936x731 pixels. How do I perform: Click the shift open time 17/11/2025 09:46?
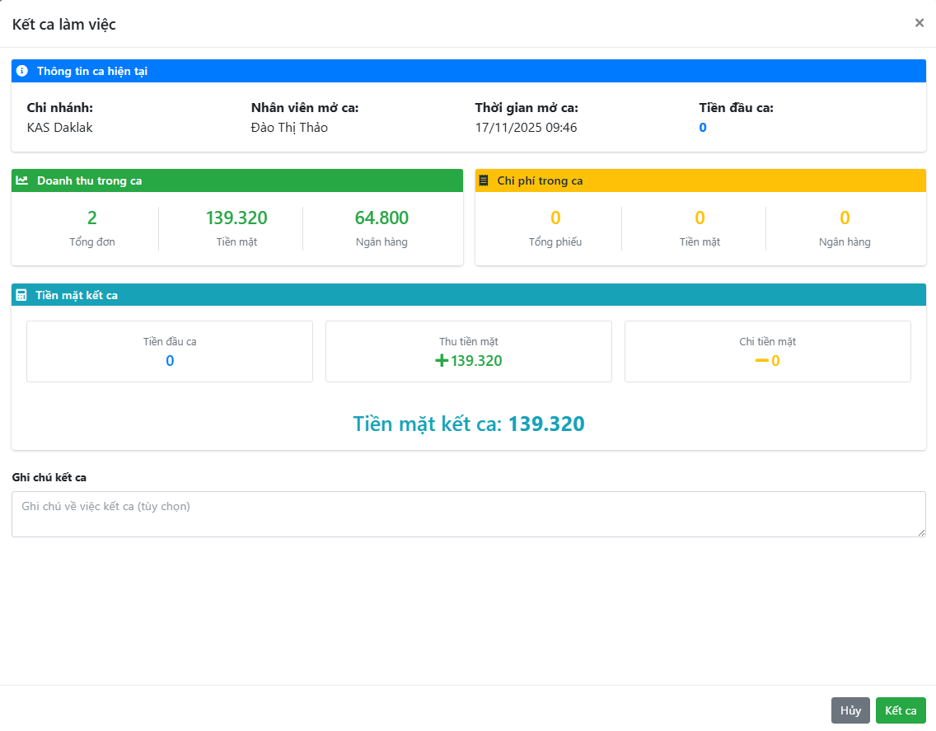(526, 128)
